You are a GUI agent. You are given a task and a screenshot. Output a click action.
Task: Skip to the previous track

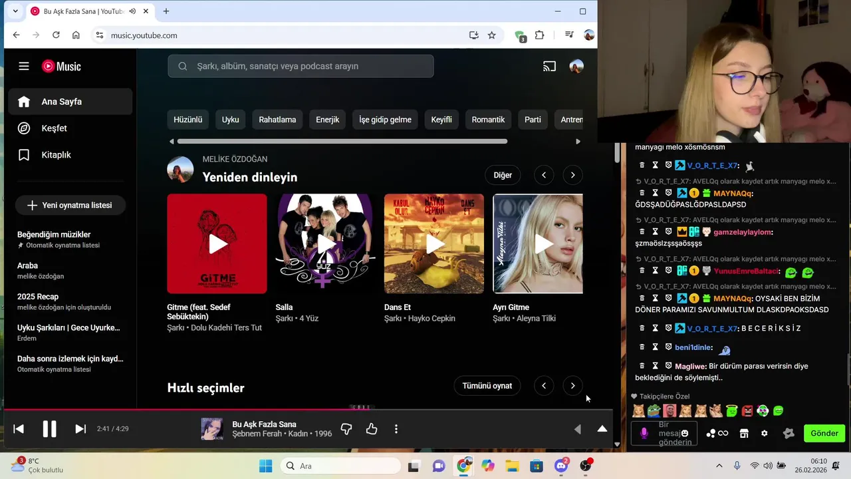click(x=19, y=429)
